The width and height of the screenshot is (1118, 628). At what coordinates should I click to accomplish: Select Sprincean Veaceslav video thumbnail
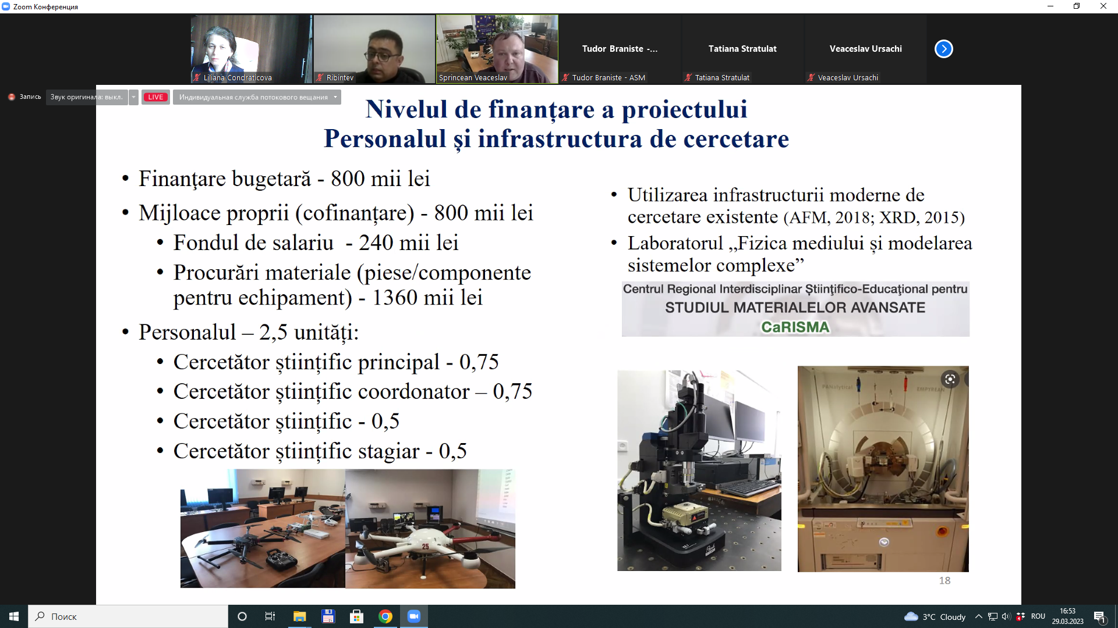(x=497, y=49)
